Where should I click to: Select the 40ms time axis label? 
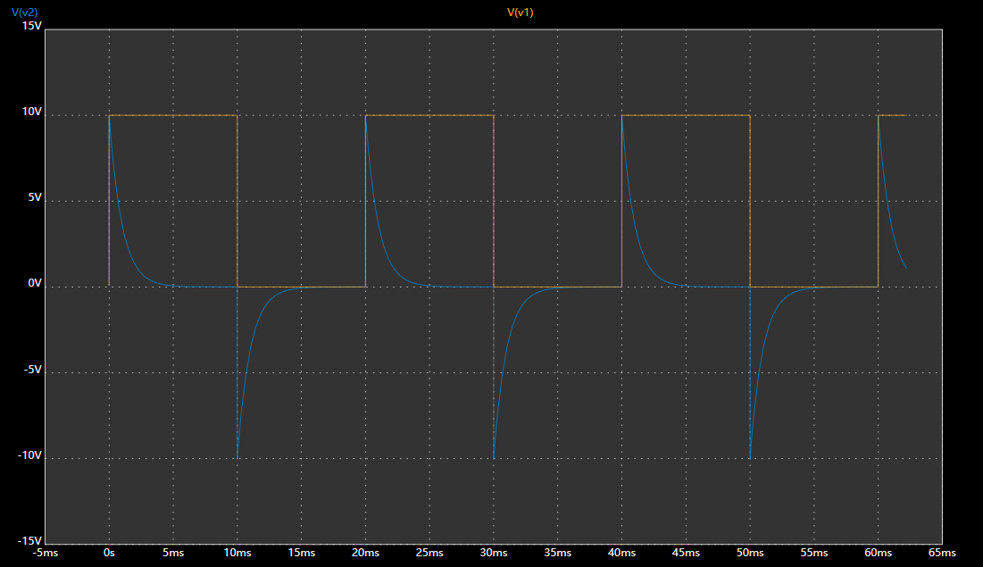click(621, 554)
